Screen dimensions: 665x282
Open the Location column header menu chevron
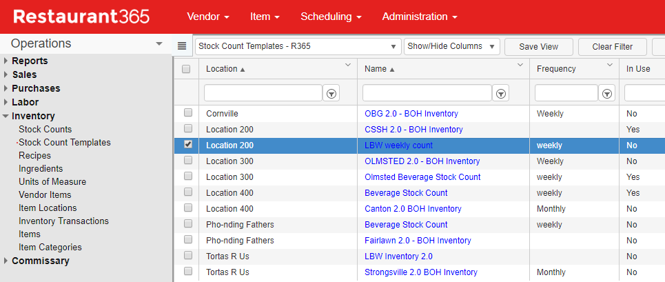[348, 65]
